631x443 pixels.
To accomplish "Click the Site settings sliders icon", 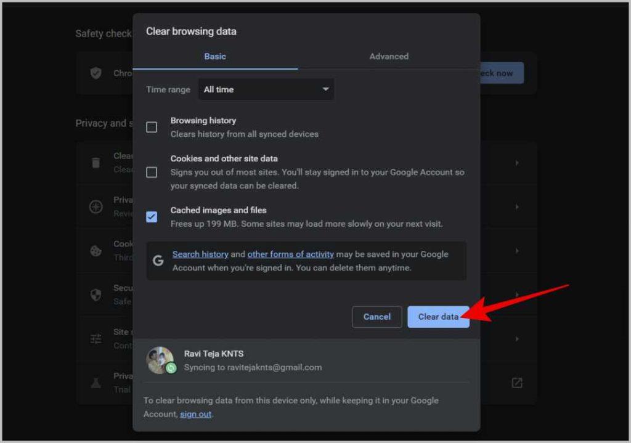I will tap(96, 339).
